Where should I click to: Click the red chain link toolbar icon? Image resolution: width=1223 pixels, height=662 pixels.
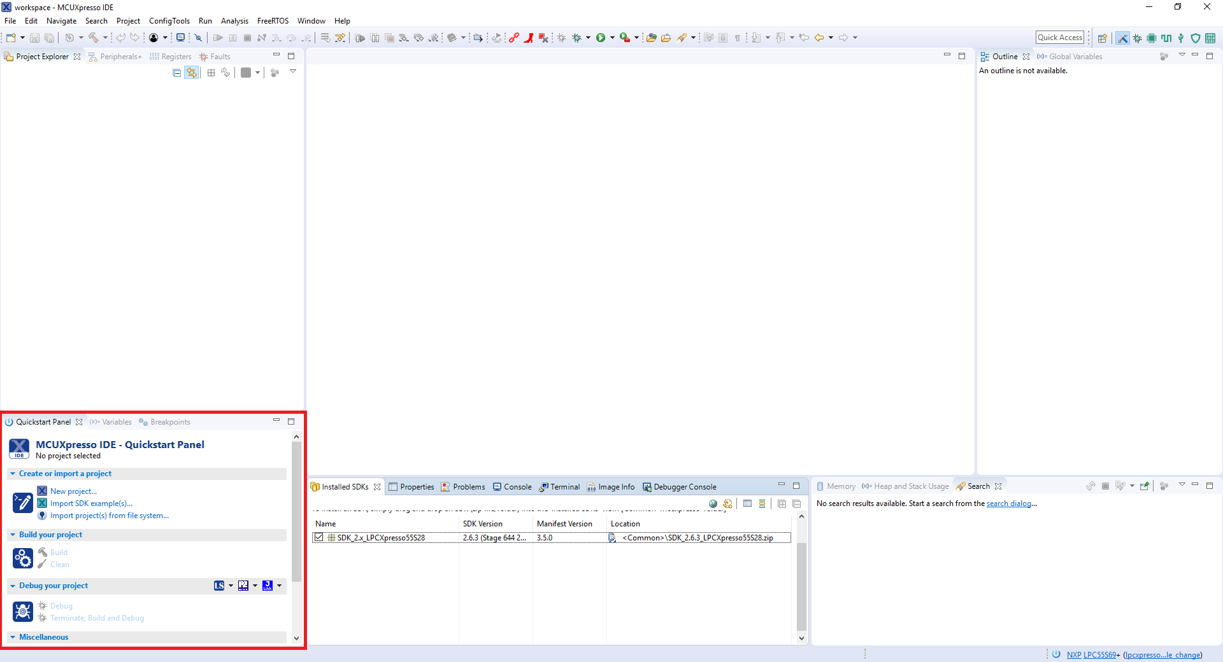click(514, 38)
